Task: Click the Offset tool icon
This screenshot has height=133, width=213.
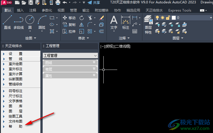Action: [x=101, y=31]
